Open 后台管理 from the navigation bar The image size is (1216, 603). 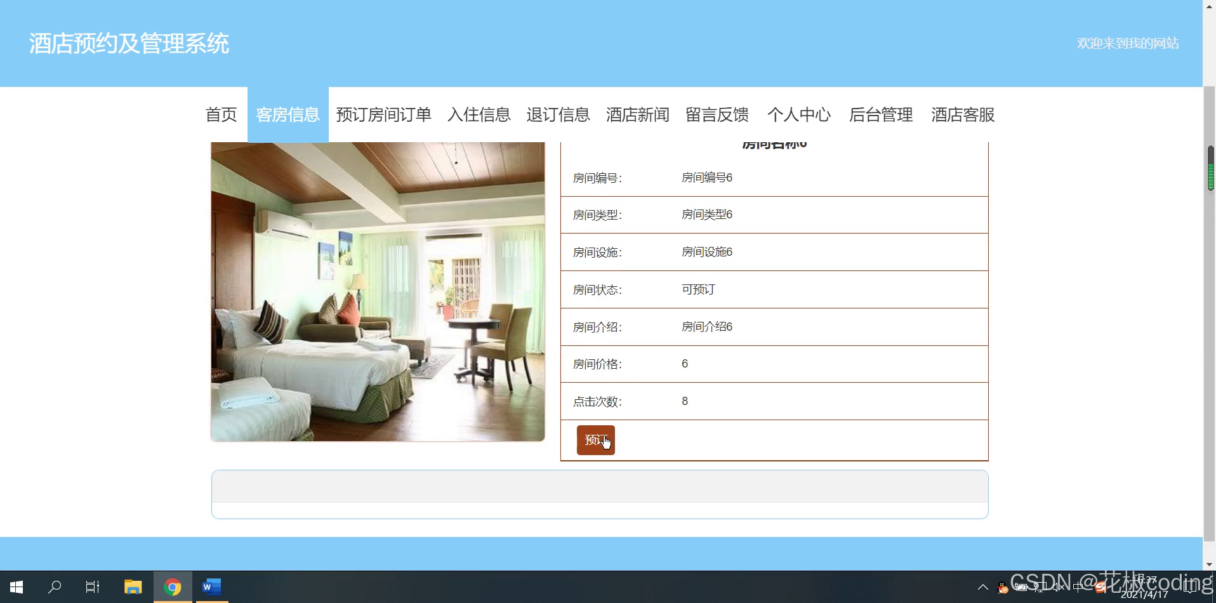click(x=881, y=115)
